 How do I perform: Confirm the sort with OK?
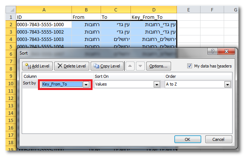(x=187, y=139)
